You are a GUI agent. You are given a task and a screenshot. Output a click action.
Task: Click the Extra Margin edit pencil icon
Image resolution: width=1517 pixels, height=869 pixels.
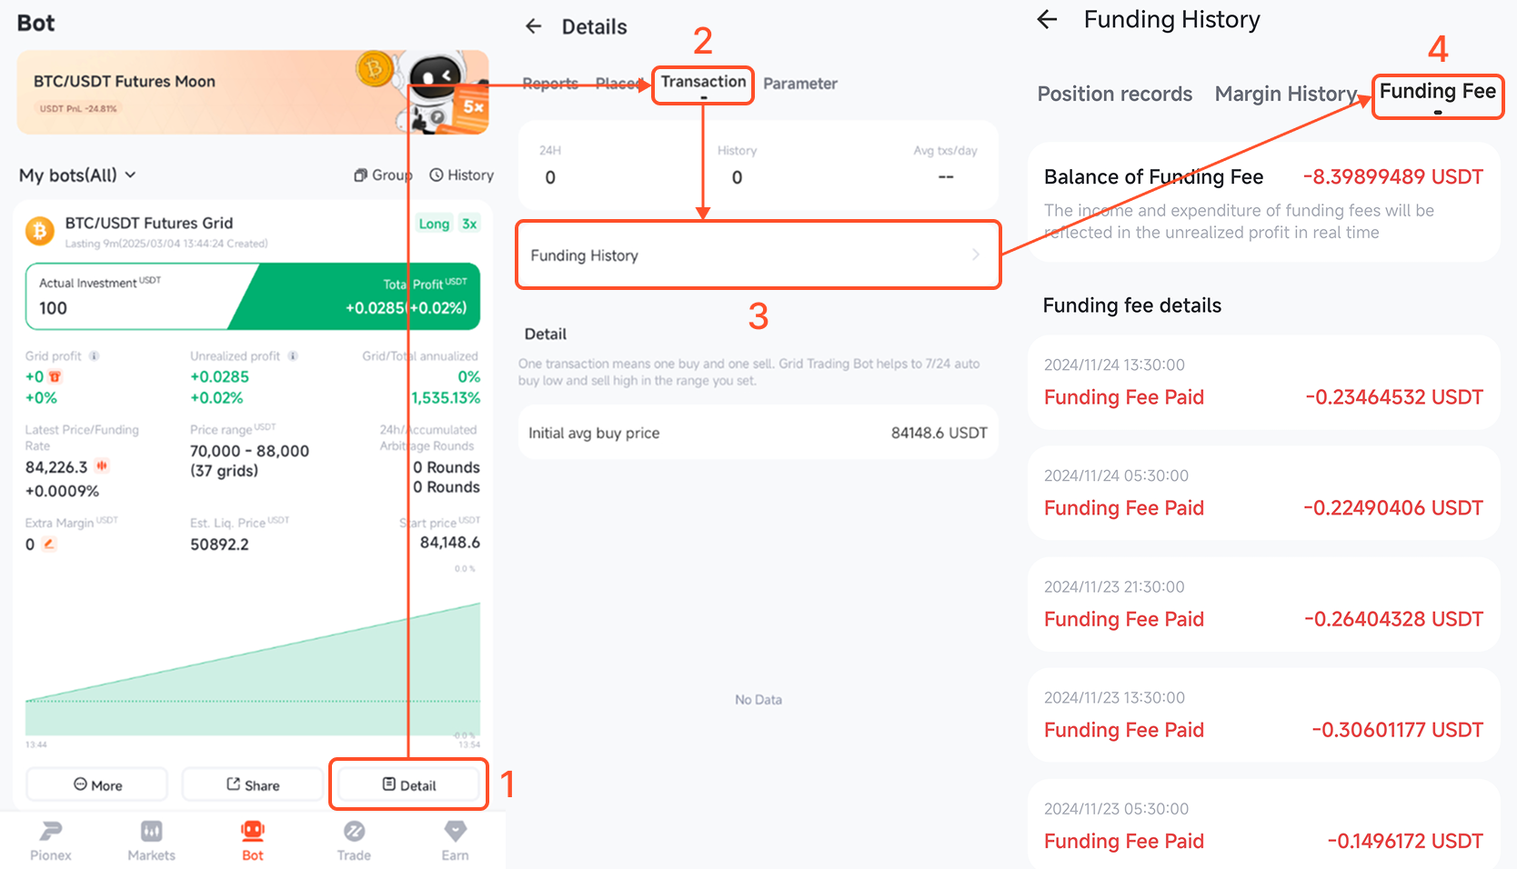click(x=49, y=544)
